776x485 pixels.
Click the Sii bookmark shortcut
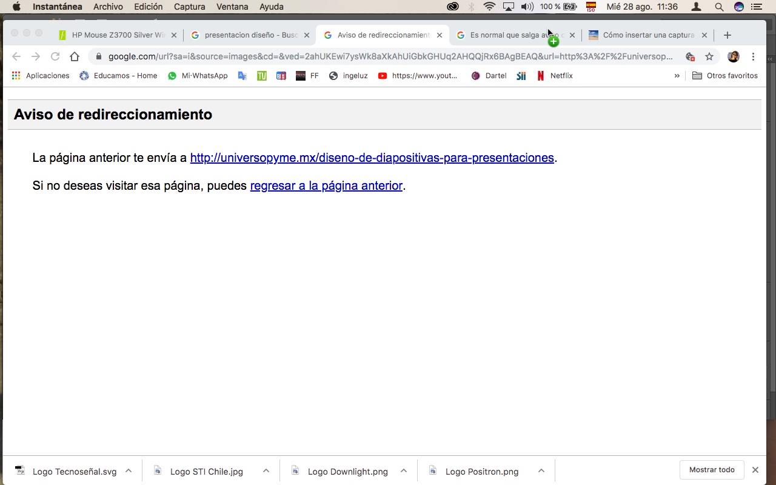[x=520, y=75]
